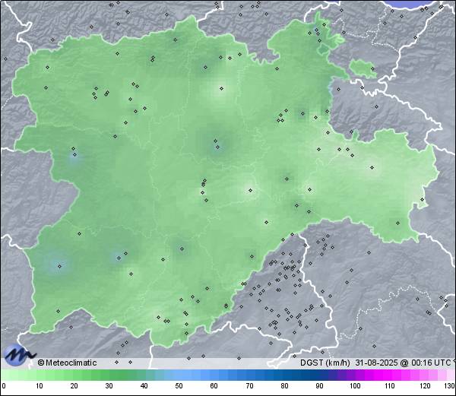Click the DGST (km/h) label
This screenshot has height=396, width=456.
pyautogui.click(x=325, y=363)
